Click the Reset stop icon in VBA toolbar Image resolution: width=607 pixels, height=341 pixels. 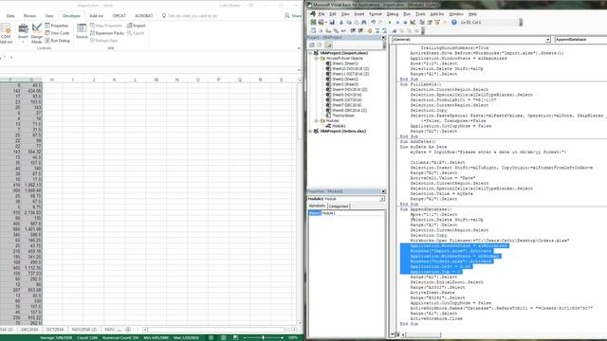[405, 23]
